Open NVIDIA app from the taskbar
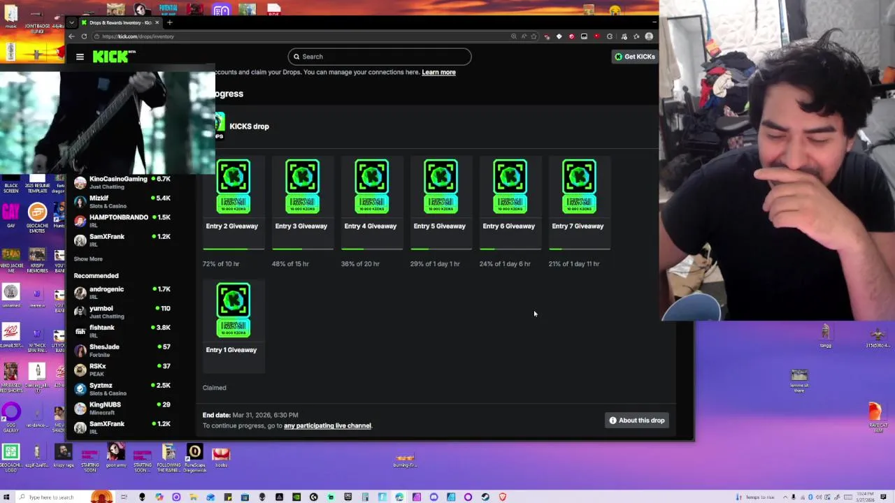The width and height of the screenshot is (895, 503). (x=296, y=497)
